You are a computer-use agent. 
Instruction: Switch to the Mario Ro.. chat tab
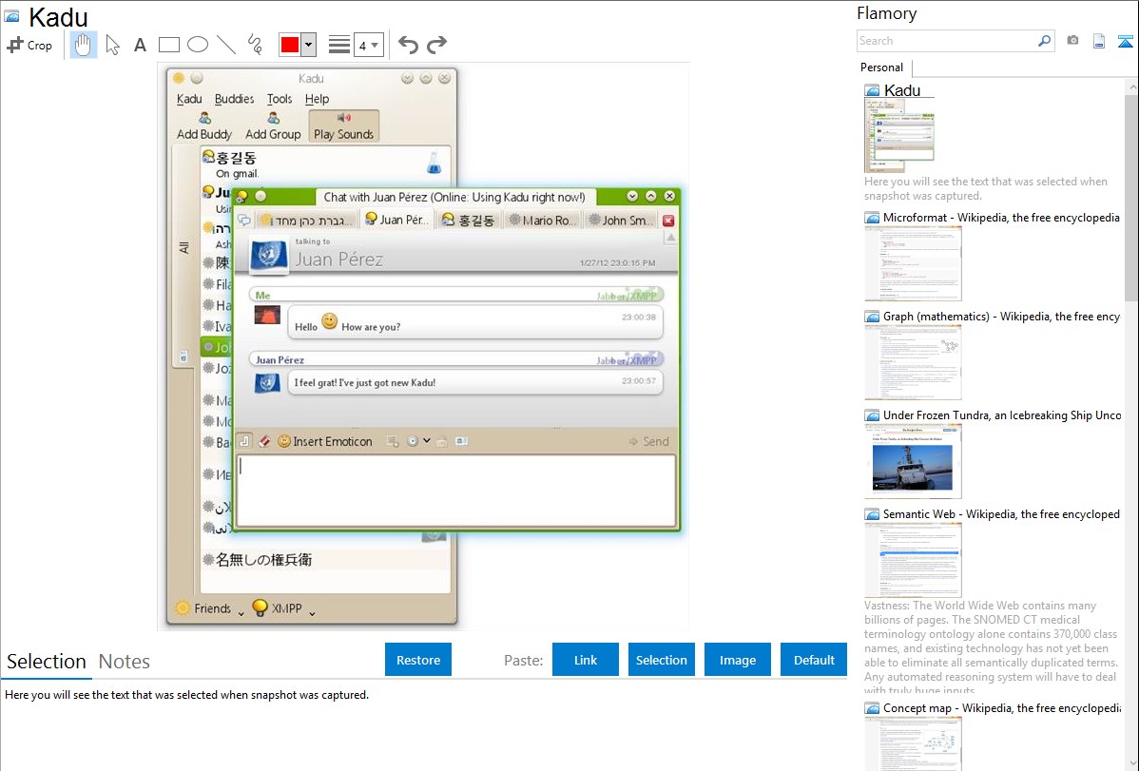(542, 220)
